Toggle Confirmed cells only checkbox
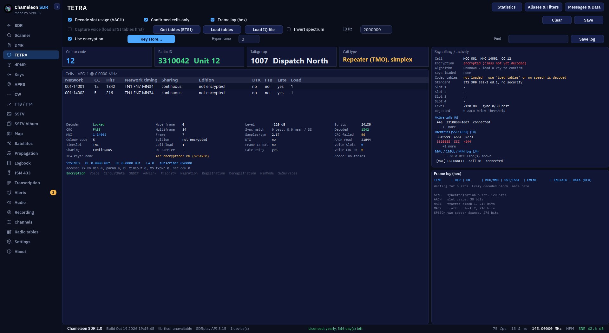 click(146, 20)
